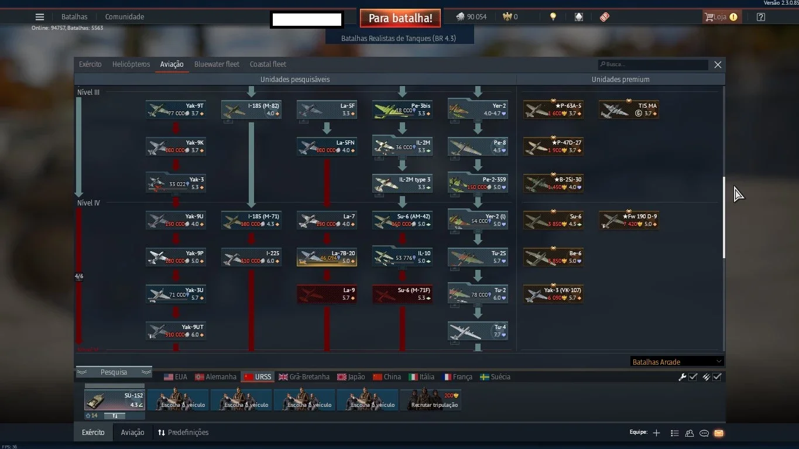Select the premium TIS MA card

click(x=629, y=109)
